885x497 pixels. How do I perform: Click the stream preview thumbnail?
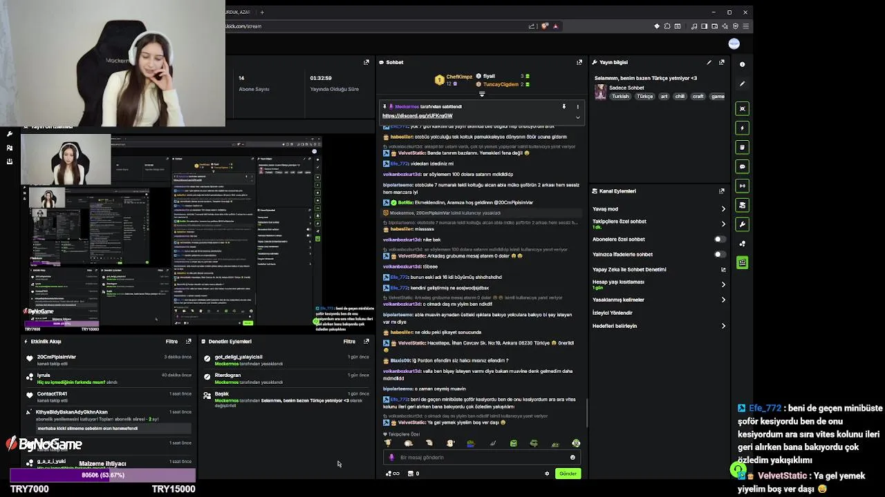tap(173, 235)
